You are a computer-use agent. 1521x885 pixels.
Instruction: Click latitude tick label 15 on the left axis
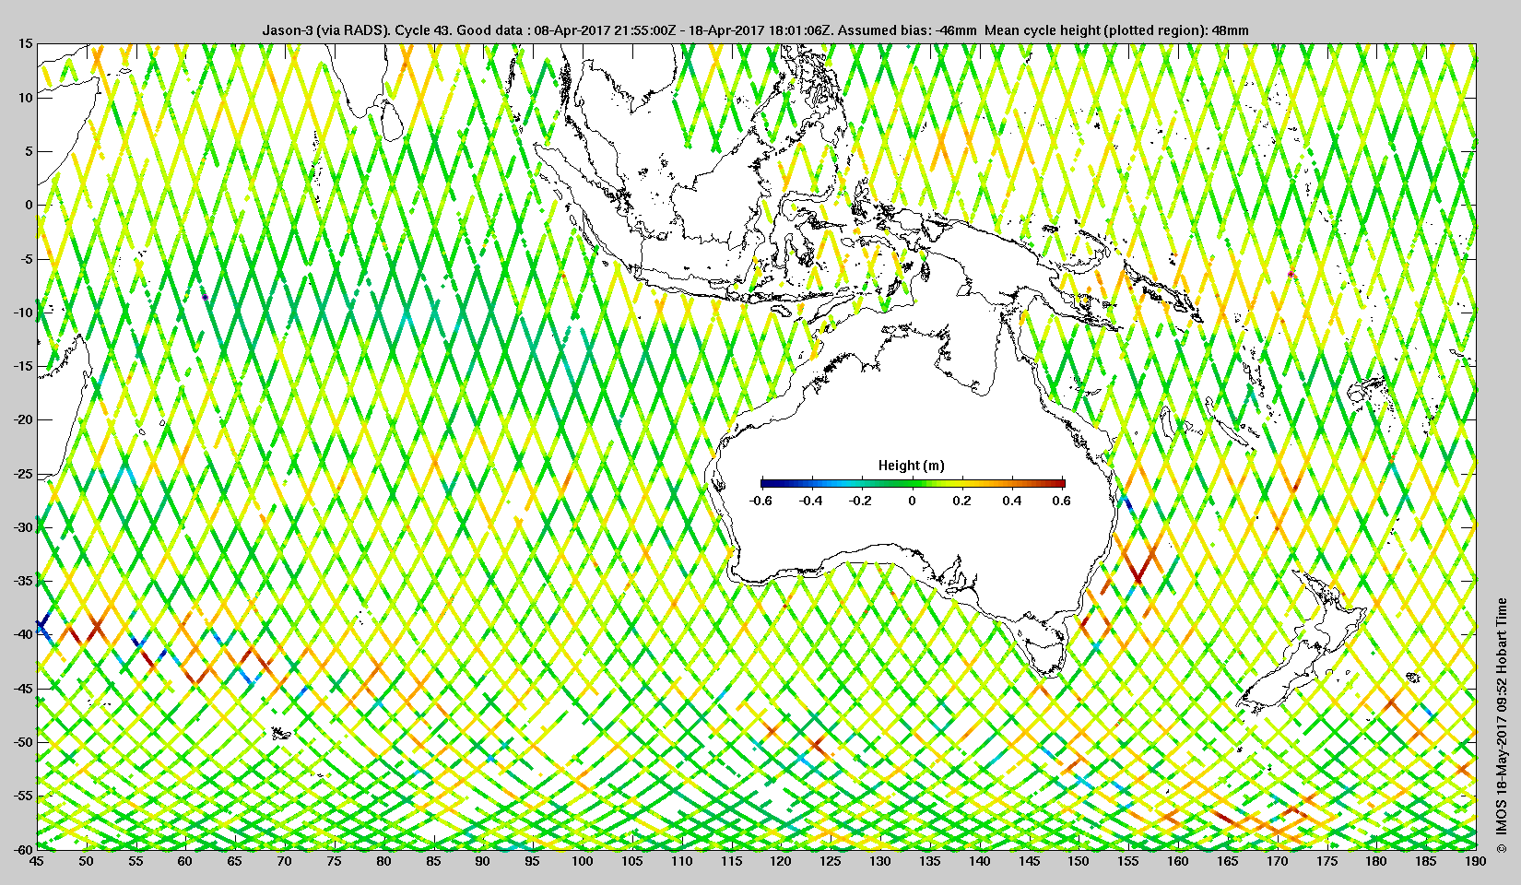click(x=25, y=43)
